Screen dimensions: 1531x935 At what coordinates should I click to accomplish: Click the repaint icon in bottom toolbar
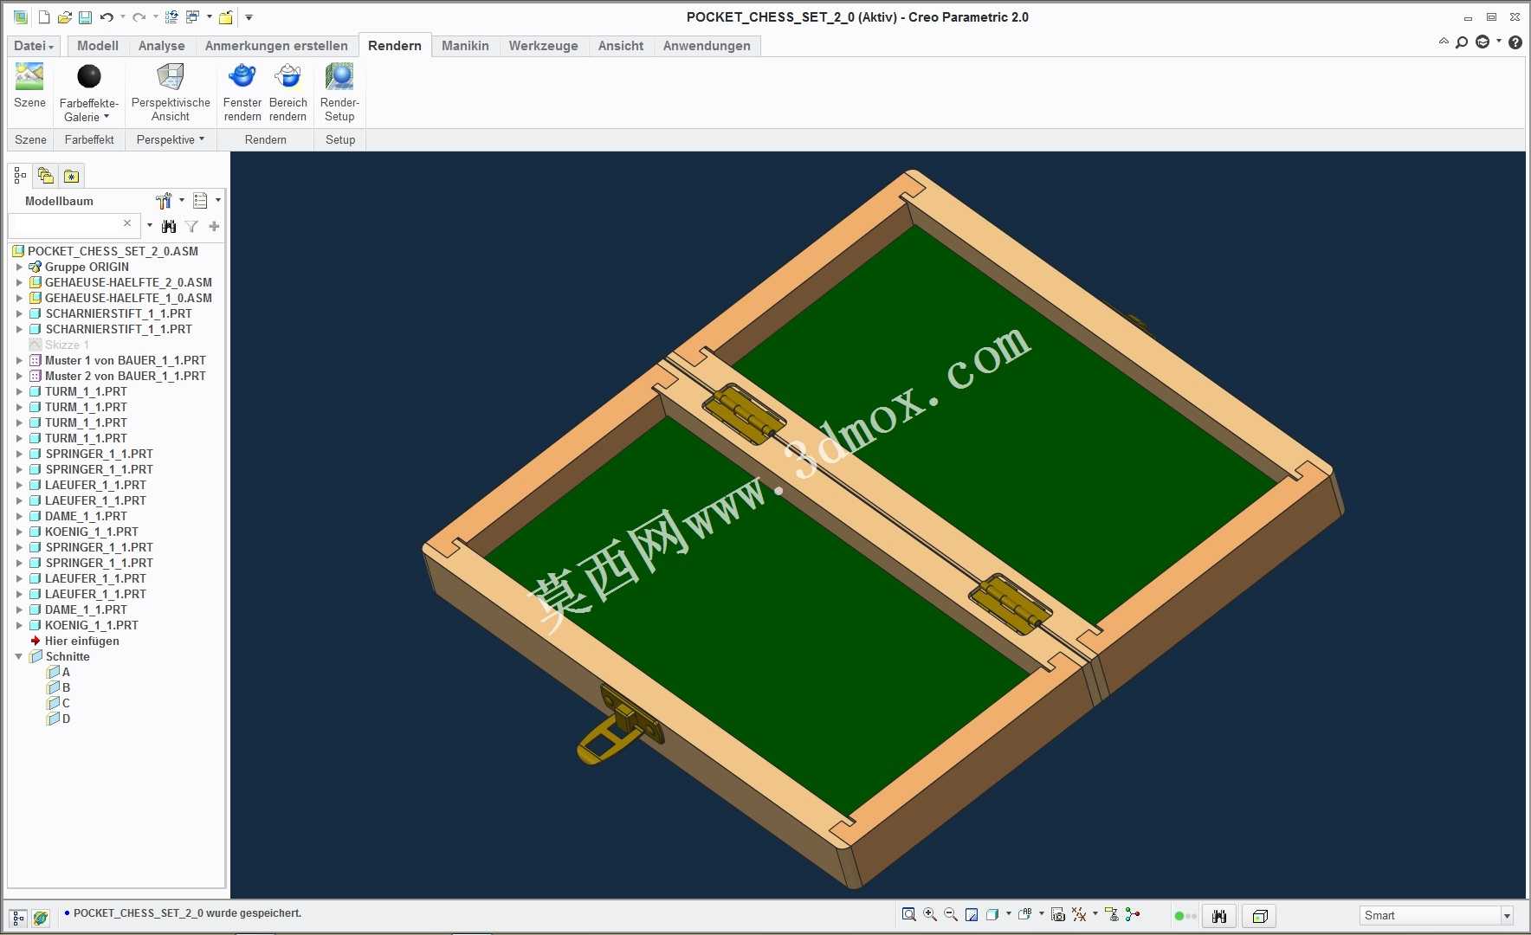[972, 914]
